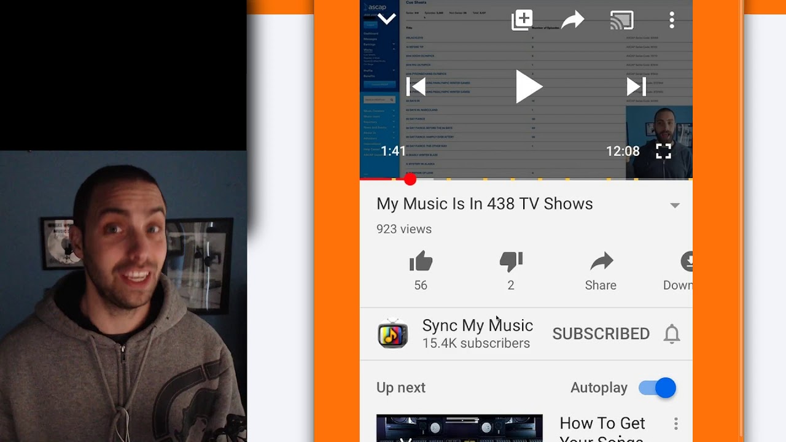The image size is (786, 442).
Task: Tap the Download button
Action: coord(678,272)
